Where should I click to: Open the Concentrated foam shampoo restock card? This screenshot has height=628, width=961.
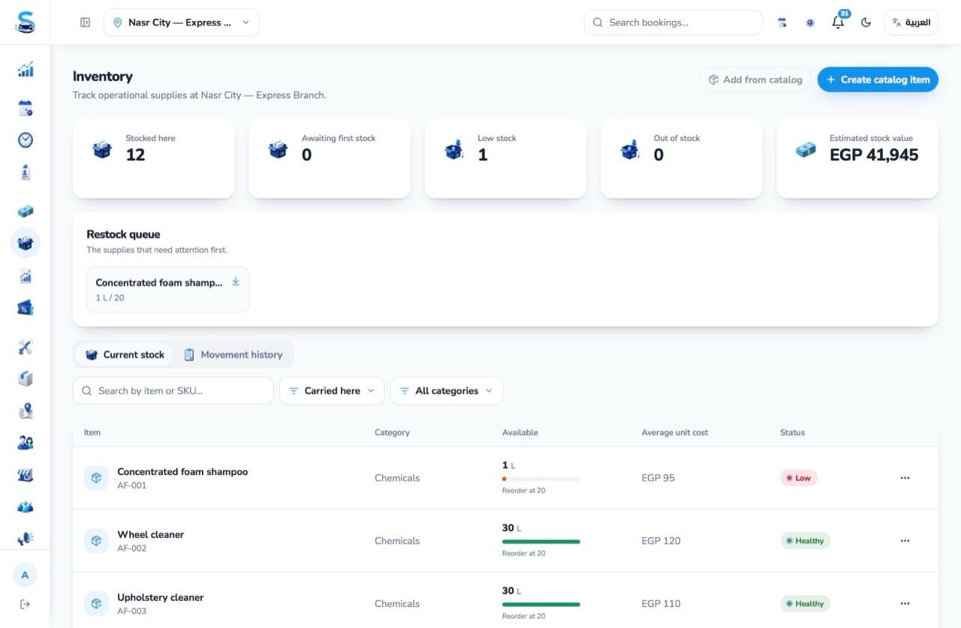pos(168,290)
